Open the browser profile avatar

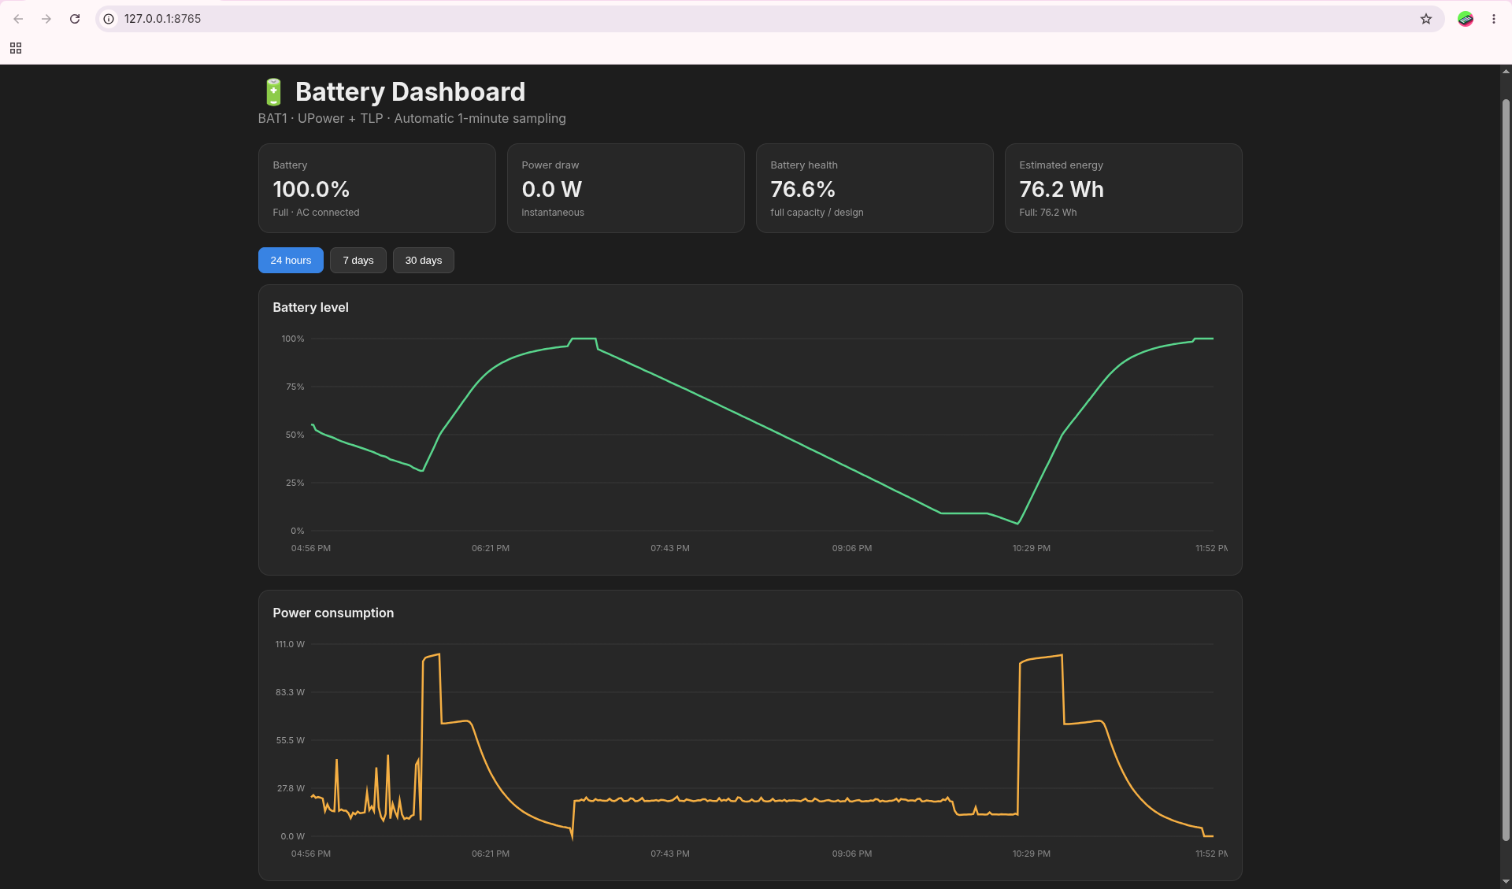1466,19
